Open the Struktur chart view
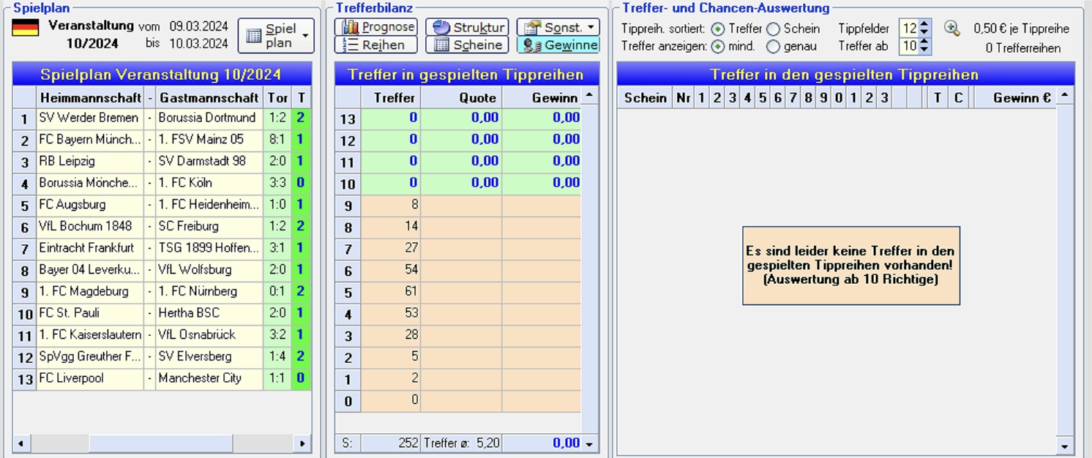1092x458 pixels. click(467, 27)
